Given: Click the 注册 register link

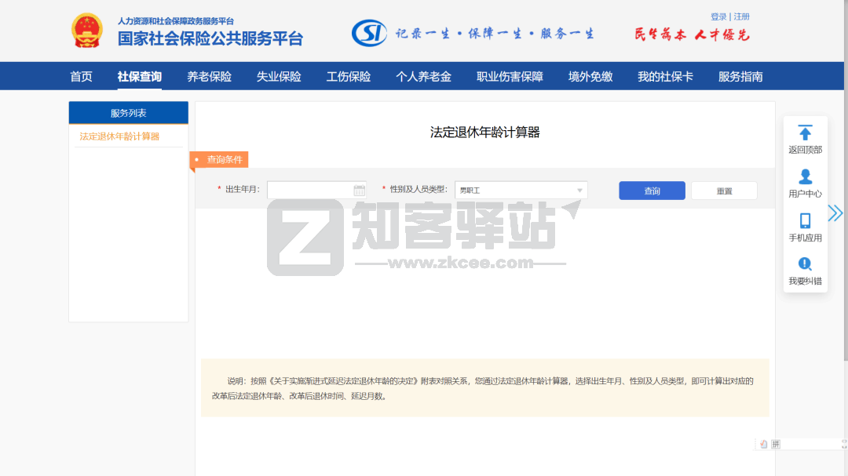Looking at the screenshot, I should 742,16.
